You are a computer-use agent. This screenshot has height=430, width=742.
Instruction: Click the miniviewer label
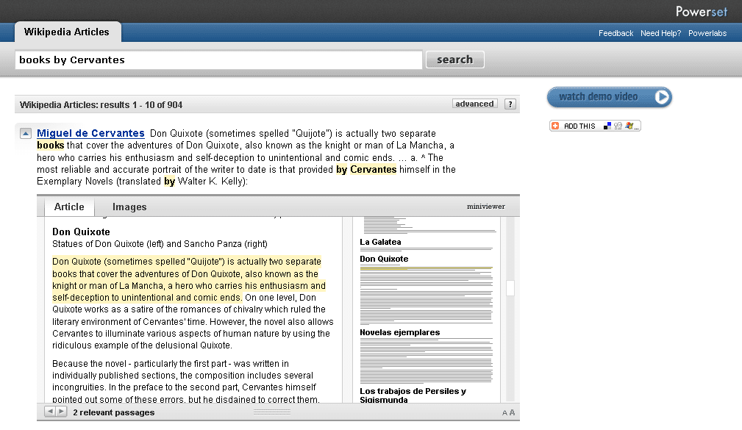pyautogui.click(x=486, y=207)
